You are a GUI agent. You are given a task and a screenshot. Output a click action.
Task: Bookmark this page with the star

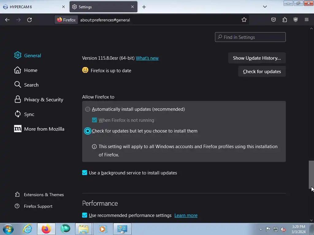(244, 20)
